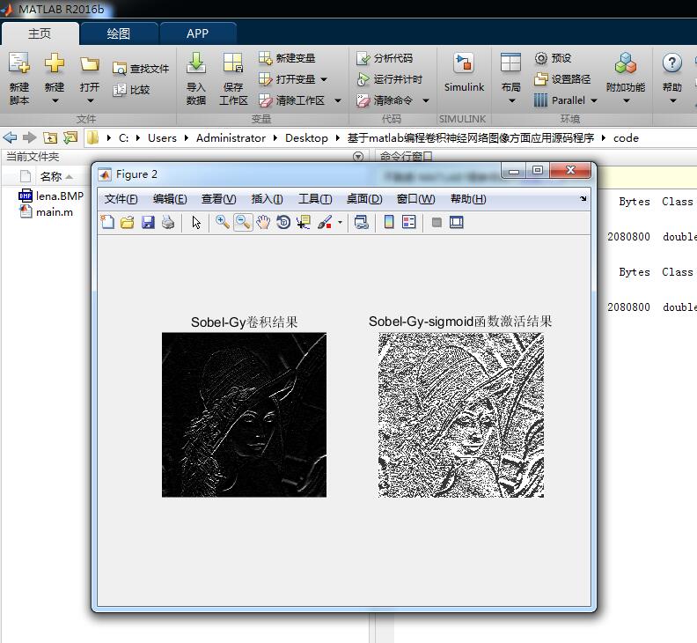Click Save Workspace (保存工作区) icon

coord(233,63)
